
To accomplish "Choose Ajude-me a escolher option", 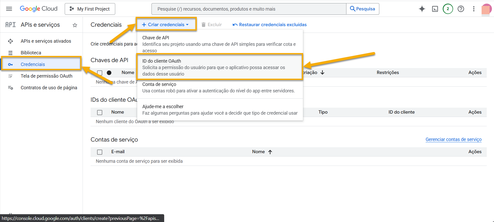I will pos(220,110).
